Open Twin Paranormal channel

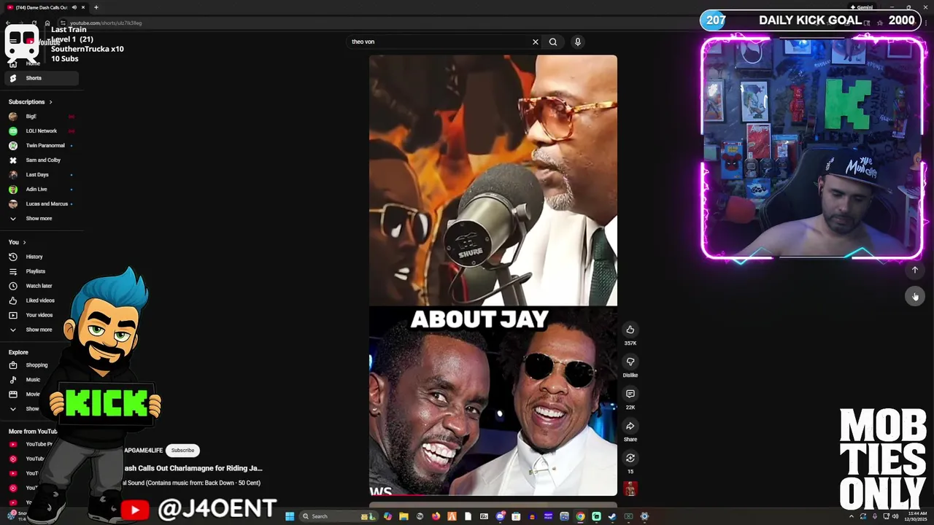click(x=40, y=145)
